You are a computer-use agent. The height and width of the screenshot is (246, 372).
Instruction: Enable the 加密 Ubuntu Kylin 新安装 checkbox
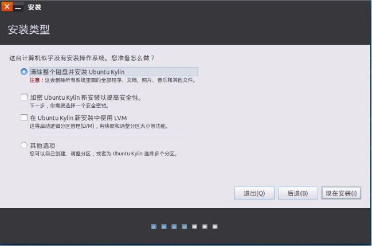(x=24, y=97)
